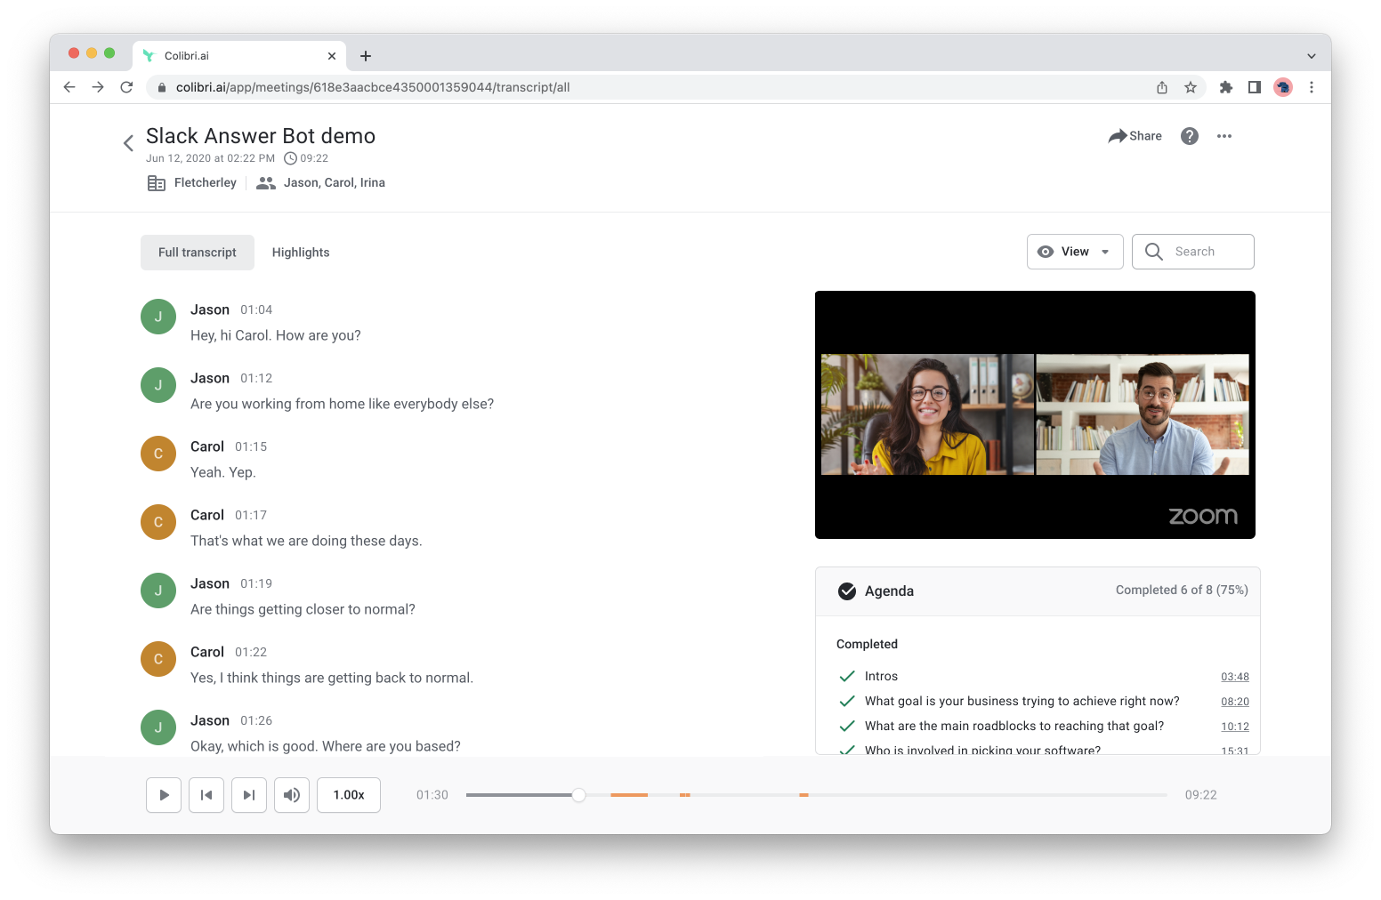
Task: Jump to timestamp 01:12 in the transcript
Action: (256, 378)
